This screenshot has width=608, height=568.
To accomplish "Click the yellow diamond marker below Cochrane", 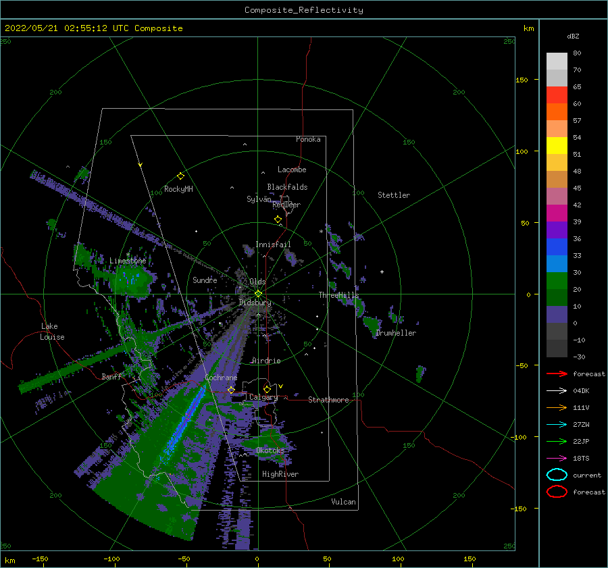I will (232, 390).
